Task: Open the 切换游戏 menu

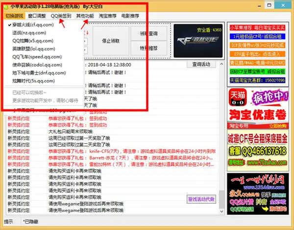Action: [x=14, y=16]
